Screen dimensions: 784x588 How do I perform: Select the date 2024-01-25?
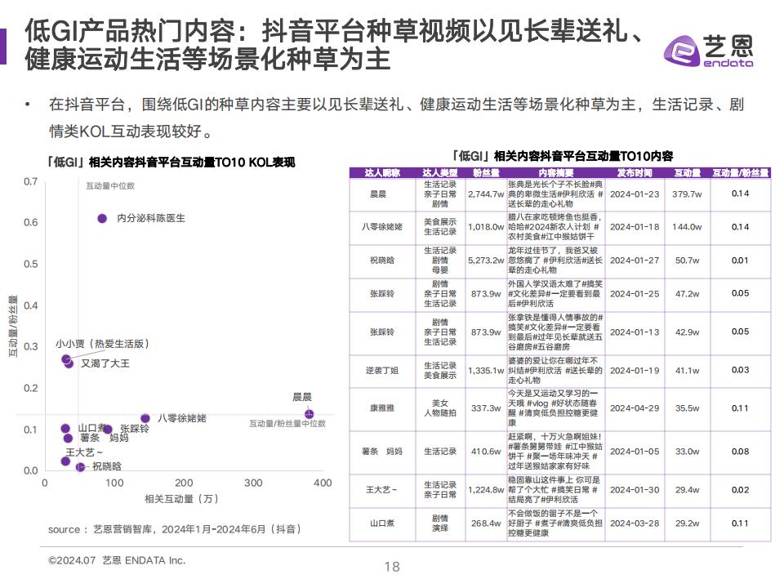pyautogui.click(x=635, y=293)
